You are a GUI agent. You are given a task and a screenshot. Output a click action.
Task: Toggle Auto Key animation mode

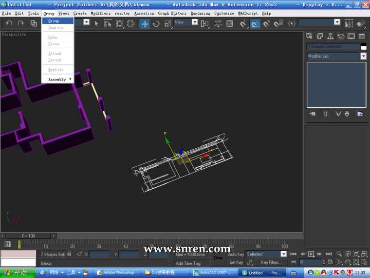236,254
